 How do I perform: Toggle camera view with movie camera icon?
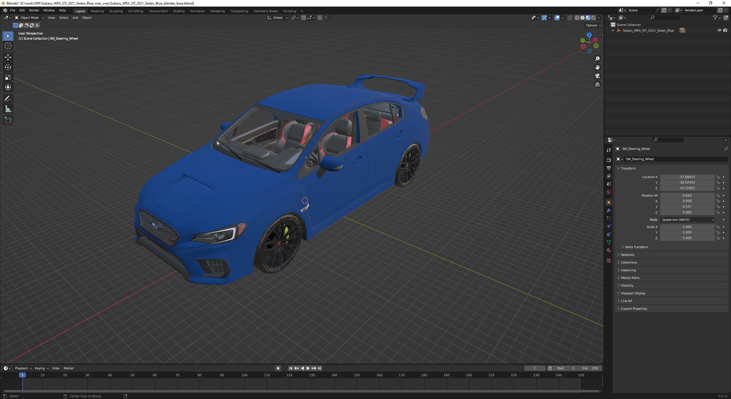click(597, 76)
